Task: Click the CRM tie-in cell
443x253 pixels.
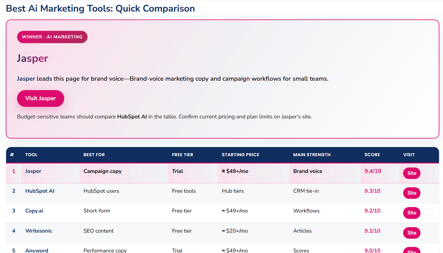Action: click(x=306, y=191)
